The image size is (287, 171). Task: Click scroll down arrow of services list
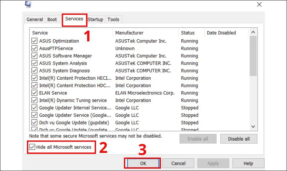(x=253, y=127)
